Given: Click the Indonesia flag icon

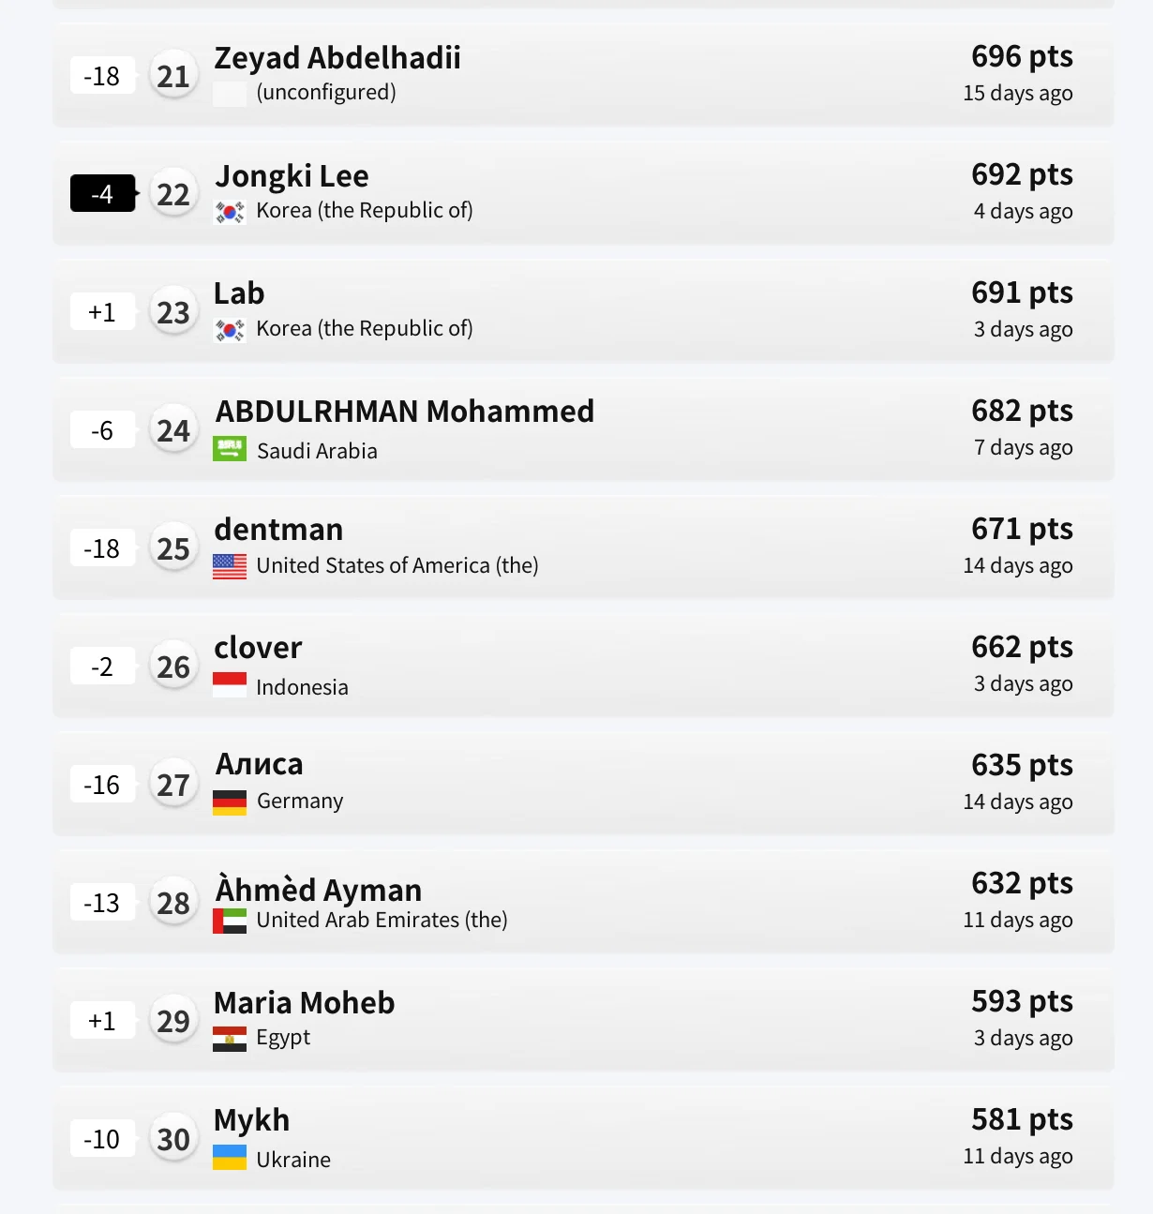Looking at the screenshot, I should (x=230, y=685).
